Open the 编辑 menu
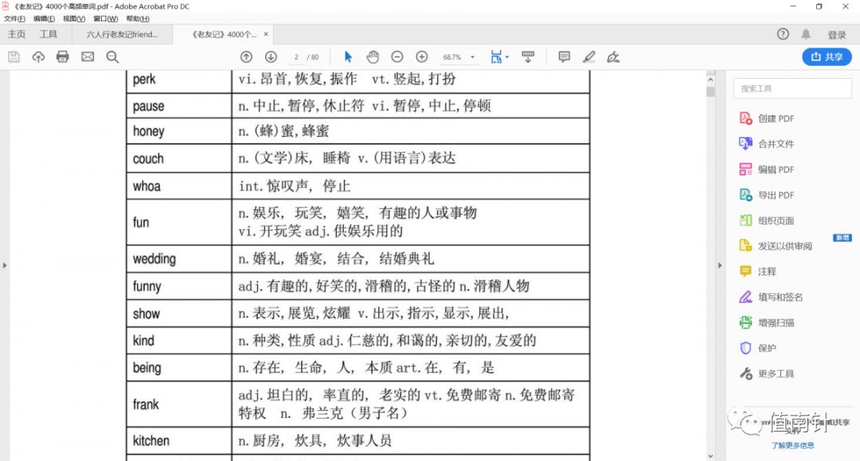 44,18
